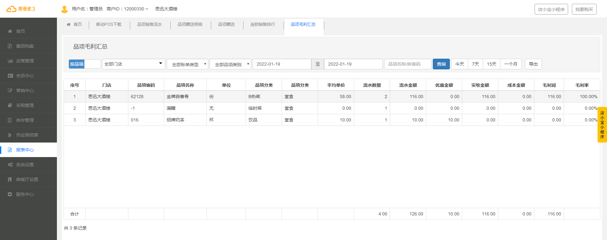Screen dimensions: 607x240
Task: Click the 库存管理 sidebar icon
Action: pyautogui.click(x=10, y=120)
